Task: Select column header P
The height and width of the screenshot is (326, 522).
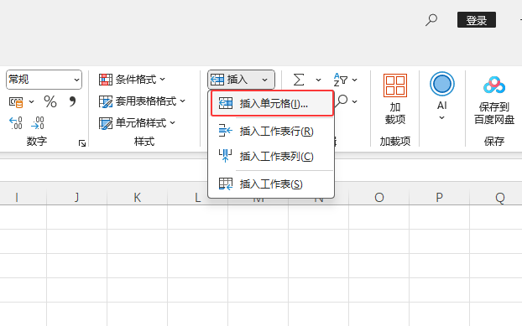Action: pyautogui.click(x=439, y=198)
